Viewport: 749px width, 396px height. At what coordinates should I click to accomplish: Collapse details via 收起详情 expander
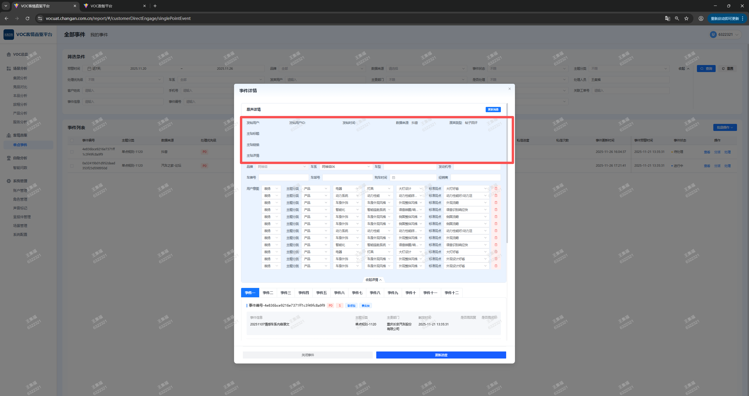click(373, 280)
